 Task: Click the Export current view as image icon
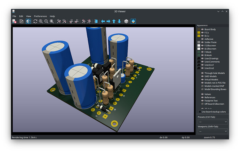(14, 21)
